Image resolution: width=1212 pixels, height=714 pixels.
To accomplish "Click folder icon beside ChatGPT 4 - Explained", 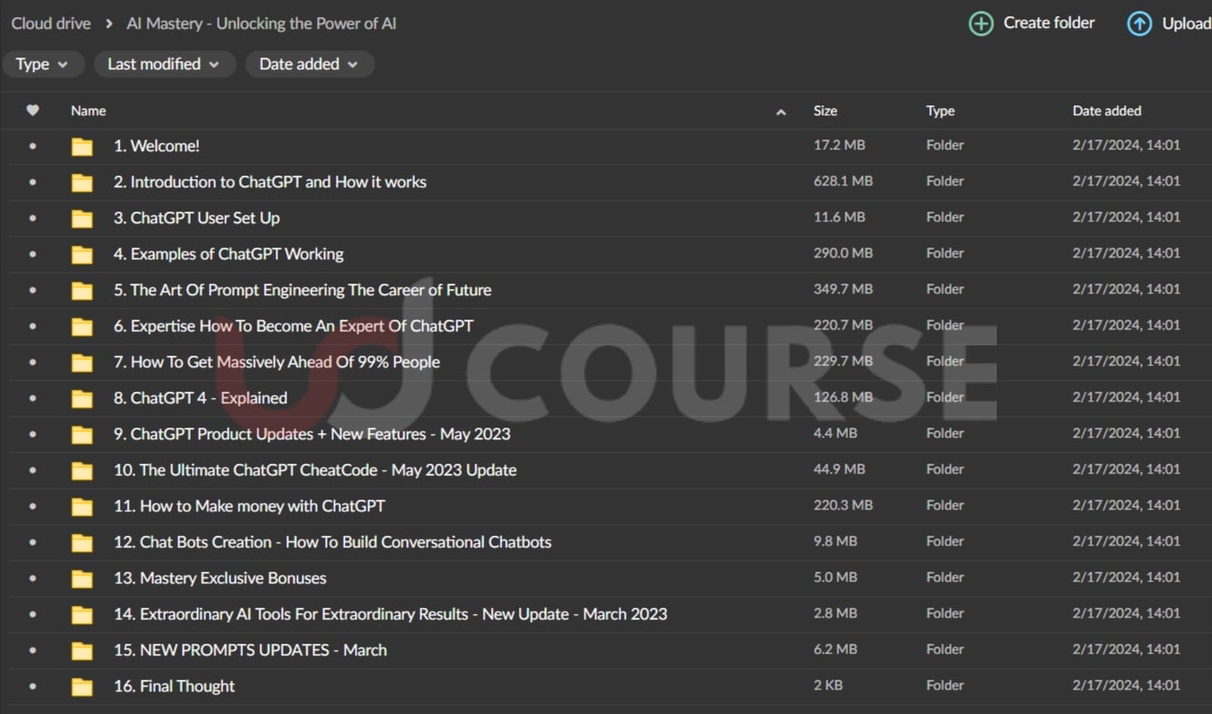I will (x=82, y=398).
